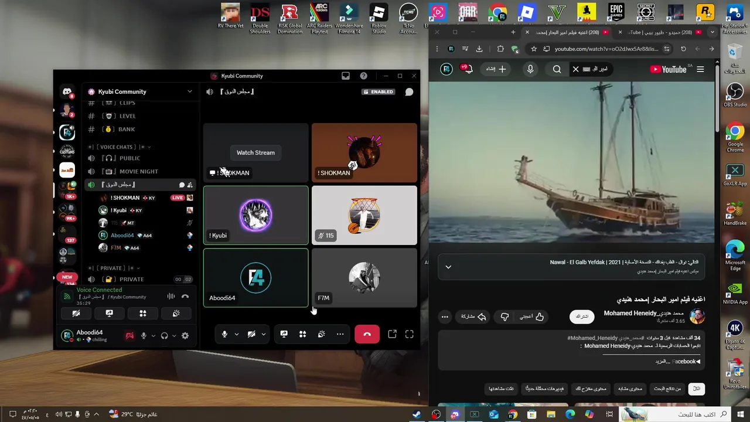Screen dimensions: 750x422
Task: Open Discord inbox icon in title bar
Action: (346, 76)
